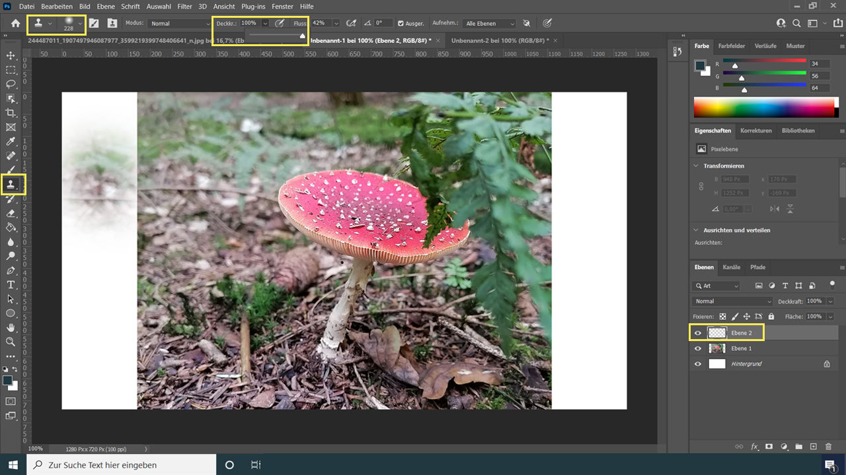Select the Type tool
Viewport: 846px width, 475px height.
[x=11, y=285]
